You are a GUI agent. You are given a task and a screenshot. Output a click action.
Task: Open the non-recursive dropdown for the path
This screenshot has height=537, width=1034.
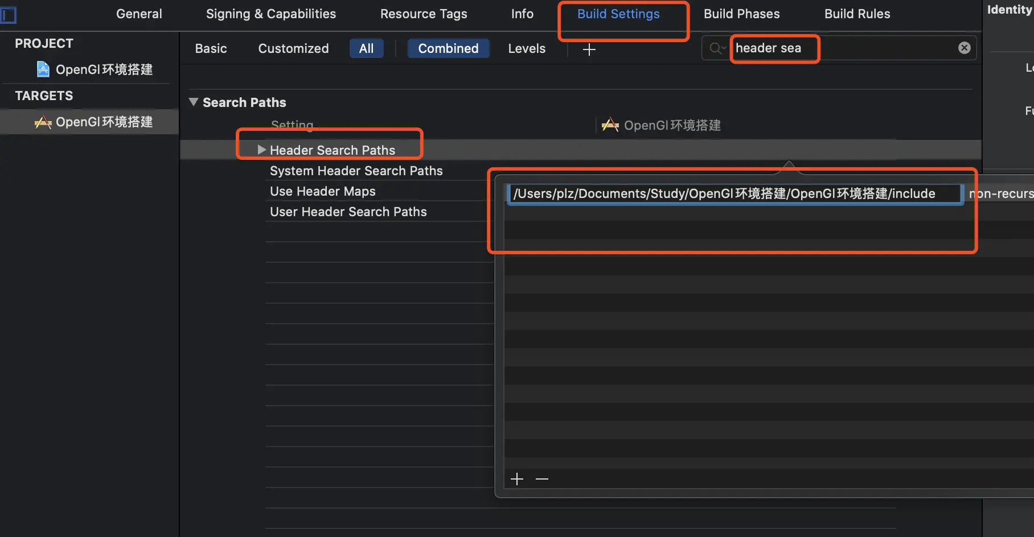tap(1001, 193)
